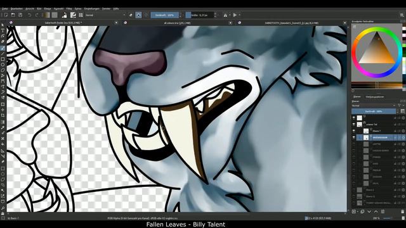The width and height of the screenshot is (406, 228).
Task: Toggle vertical mirror tool
Action: click(x=235, y=15)
